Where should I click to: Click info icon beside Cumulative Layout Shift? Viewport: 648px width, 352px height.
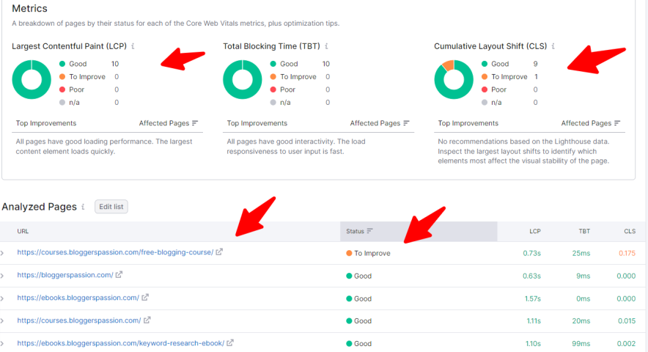553,46
